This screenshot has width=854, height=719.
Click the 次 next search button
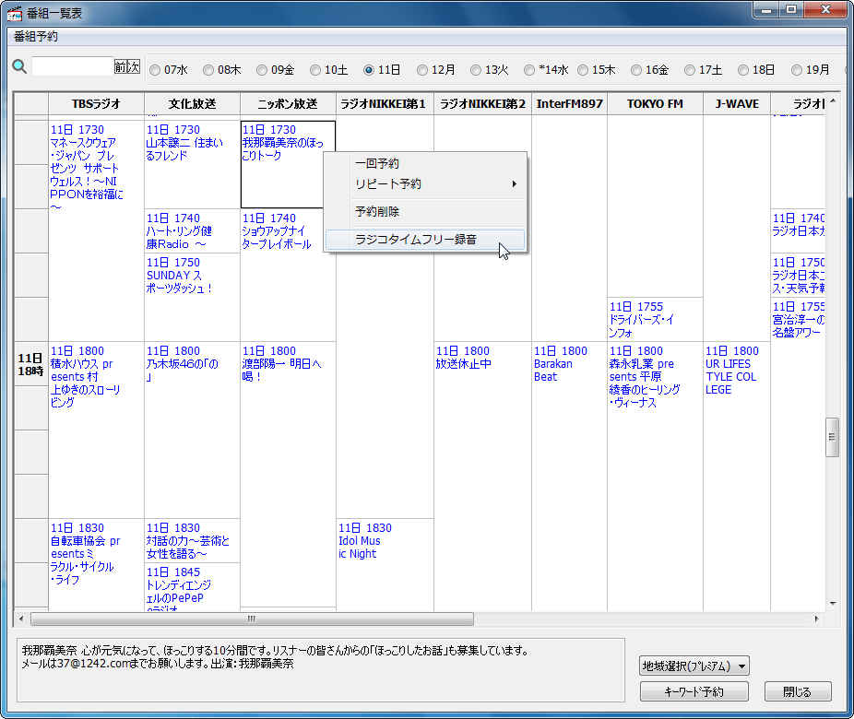pos(134,67)
